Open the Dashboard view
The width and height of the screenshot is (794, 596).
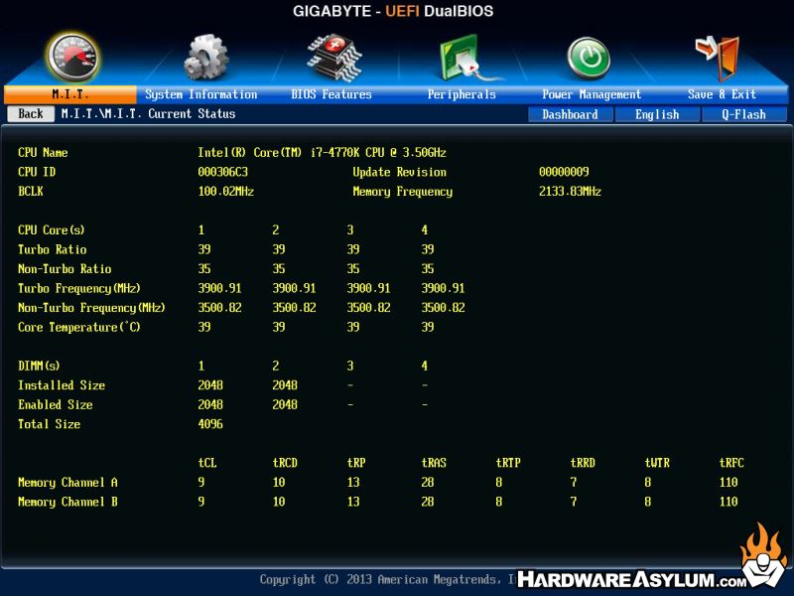click(570, 114)
